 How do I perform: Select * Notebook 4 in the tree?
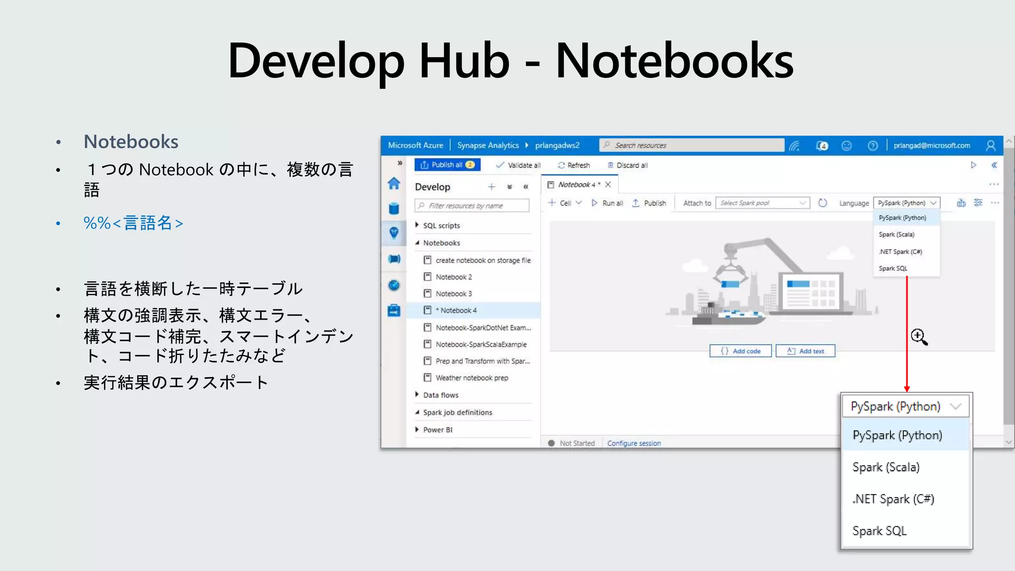click(x=473, y=310)
